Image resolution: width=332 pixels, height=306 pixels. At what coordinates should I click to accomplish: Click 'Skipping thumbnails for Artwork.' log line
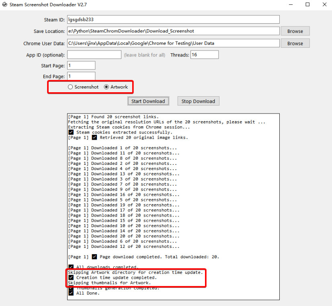point(109,283)
